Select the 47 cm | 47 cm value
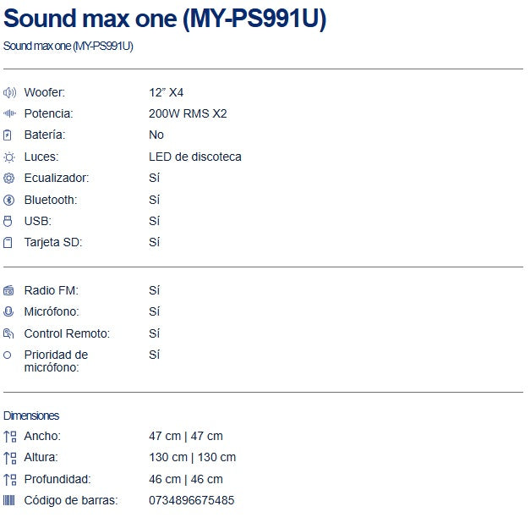The height and width of the screenshot is (523, 530). 186,436
